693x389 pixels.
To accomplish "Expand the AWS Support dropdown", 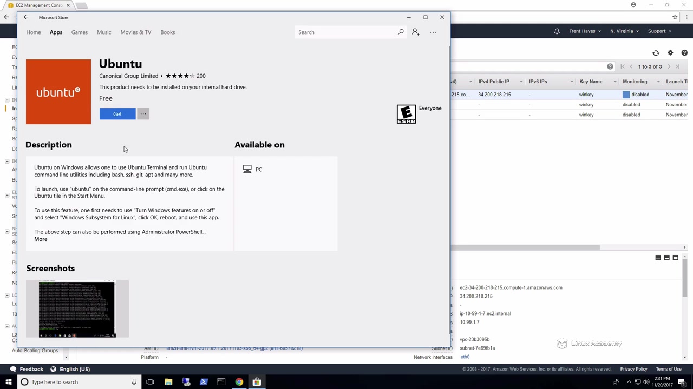I will tap(659, 31).
